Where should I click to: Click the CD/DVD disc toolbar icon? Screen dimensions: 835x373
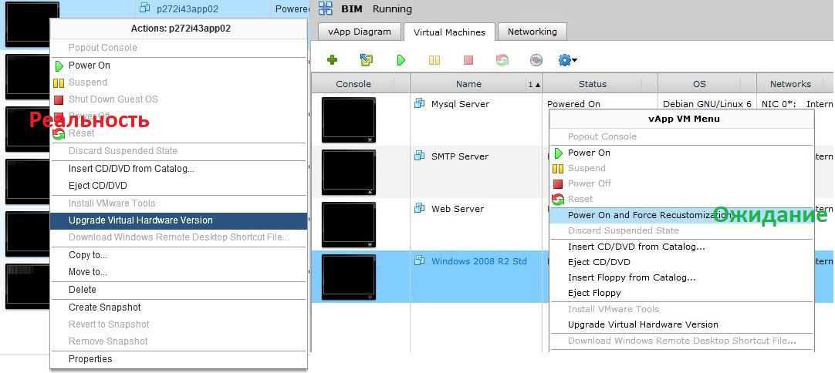coord(536,60)
